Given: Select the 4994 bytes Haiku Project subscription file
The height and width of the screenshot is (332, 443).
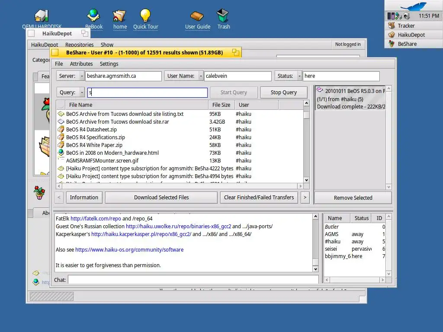Looking at the screenshot, I should [x=180, y=176].
